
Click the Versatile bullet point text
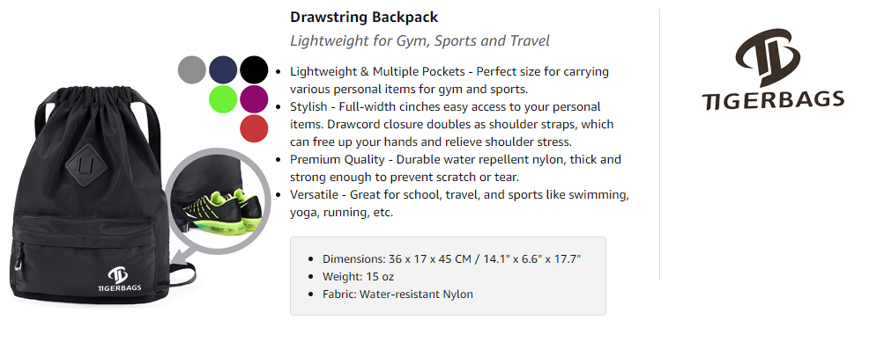coord(459,204)
